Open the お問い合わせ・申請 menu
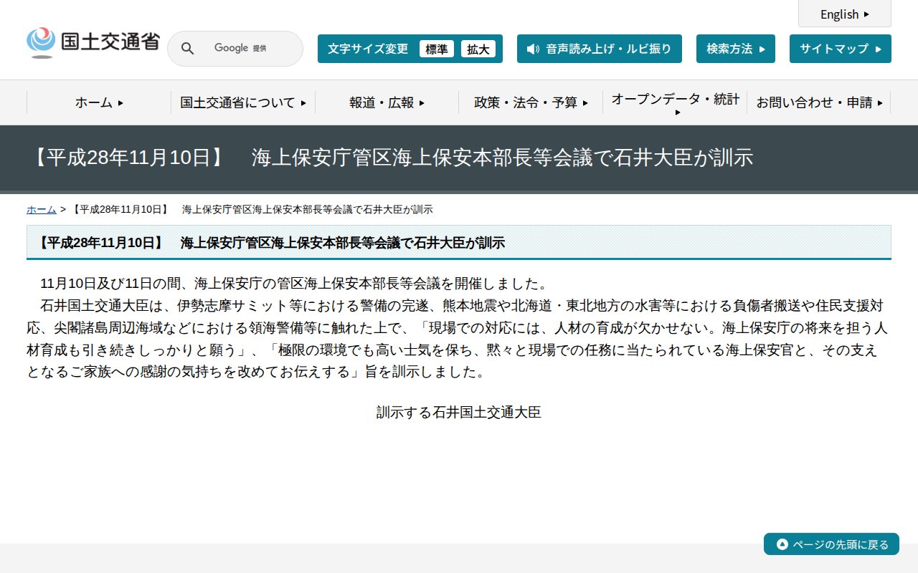The width and height of the screenshot is (918, 573). click(x=820, y=102)
